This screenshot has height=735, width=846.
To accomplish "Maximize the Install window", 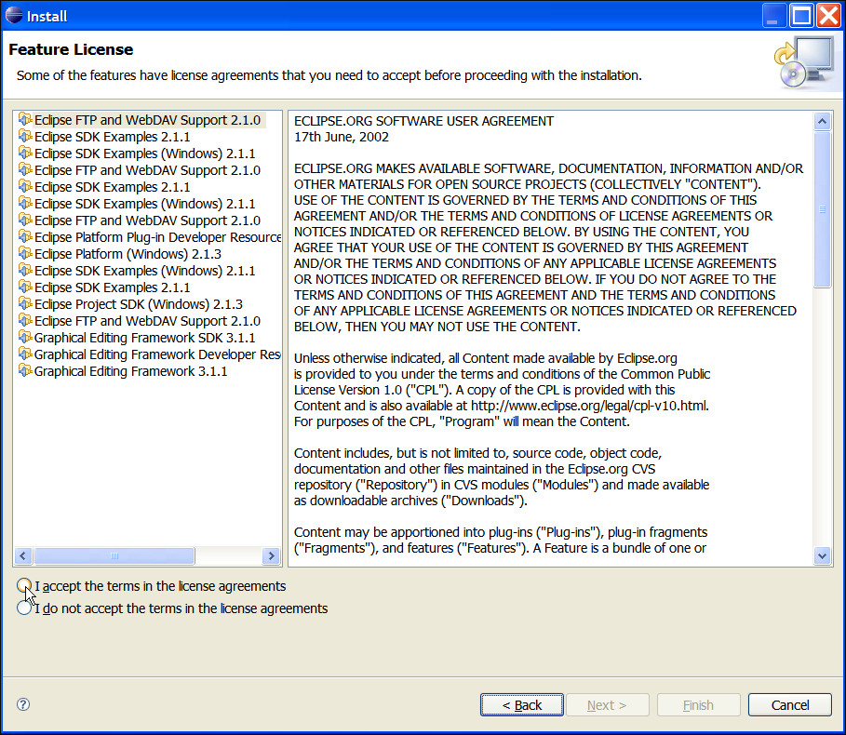I will [x=801, y=15].
